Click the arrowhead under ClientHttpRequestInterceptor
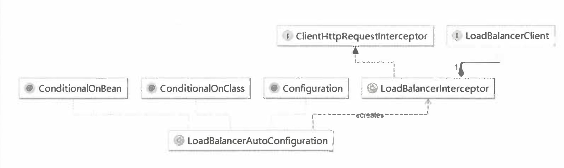 pyautogui.click(x=355, y=50)
